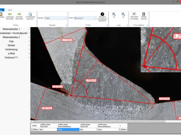181x135 pixels.
Task: Click the 5,2508mm annotation label in image
Action: [x=91, y=80]
